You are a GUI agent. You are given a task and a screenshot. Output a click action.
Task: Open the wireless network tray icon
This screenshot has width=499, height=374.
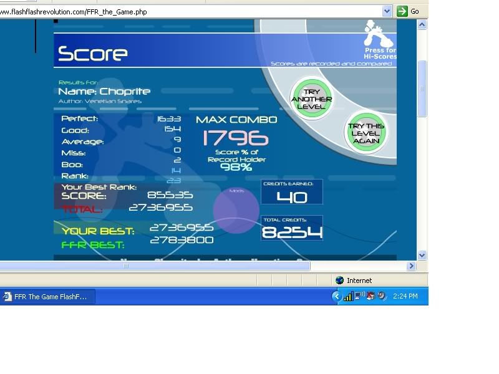point(359,296)
